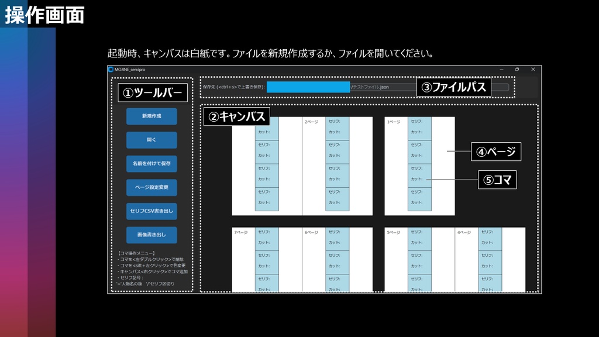The image size is (599, 337).
Task: Click the 新規作成 (New File) button
Action: 153,116
